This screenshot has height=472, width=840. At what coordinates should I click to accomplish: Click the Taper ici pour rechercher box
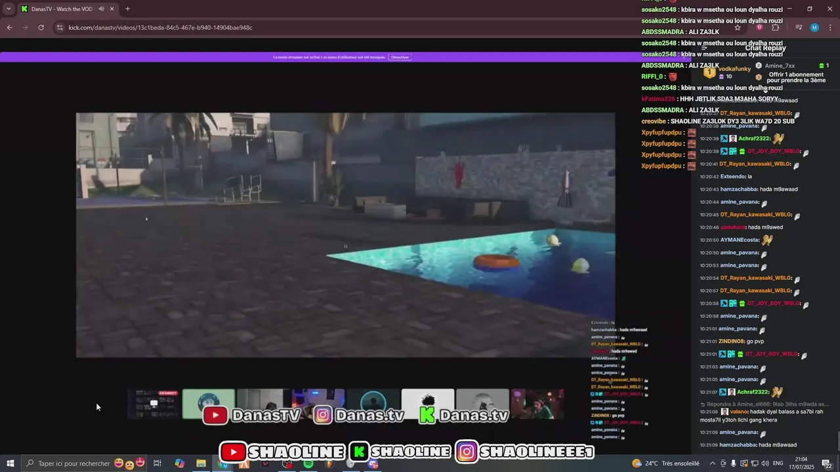click(85, 463)
